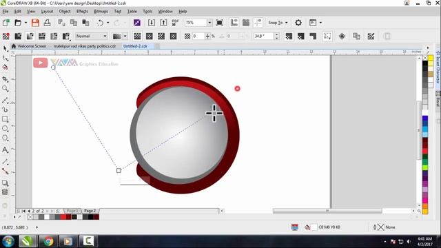Click the Copy transparency icon
This screenshot has width=441, height=248.
356,37
